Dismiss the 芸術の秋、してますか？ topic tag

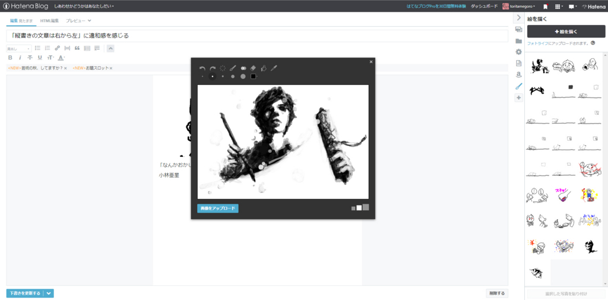pyautogui.click(x=65, y=68)
